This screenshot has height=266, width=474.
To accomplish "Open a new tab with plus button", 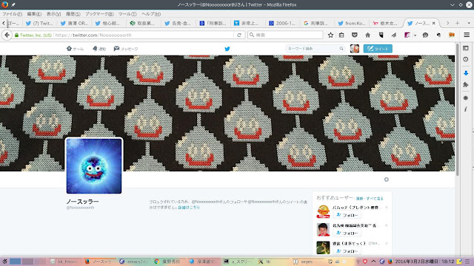I will (458, 23).
